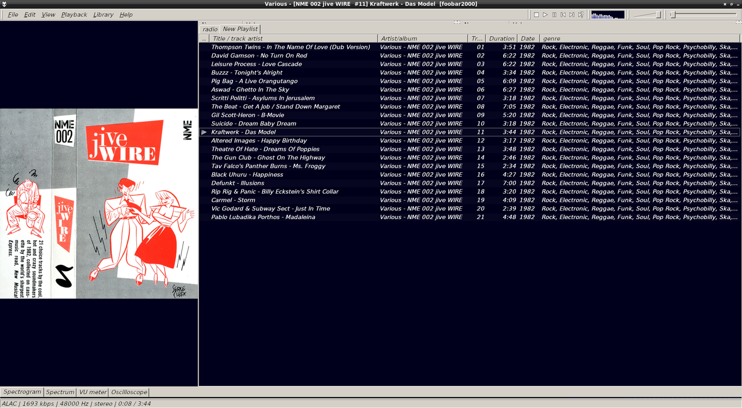742x408 pixels.
Task: Open the View menu
Action: point(49,14)
